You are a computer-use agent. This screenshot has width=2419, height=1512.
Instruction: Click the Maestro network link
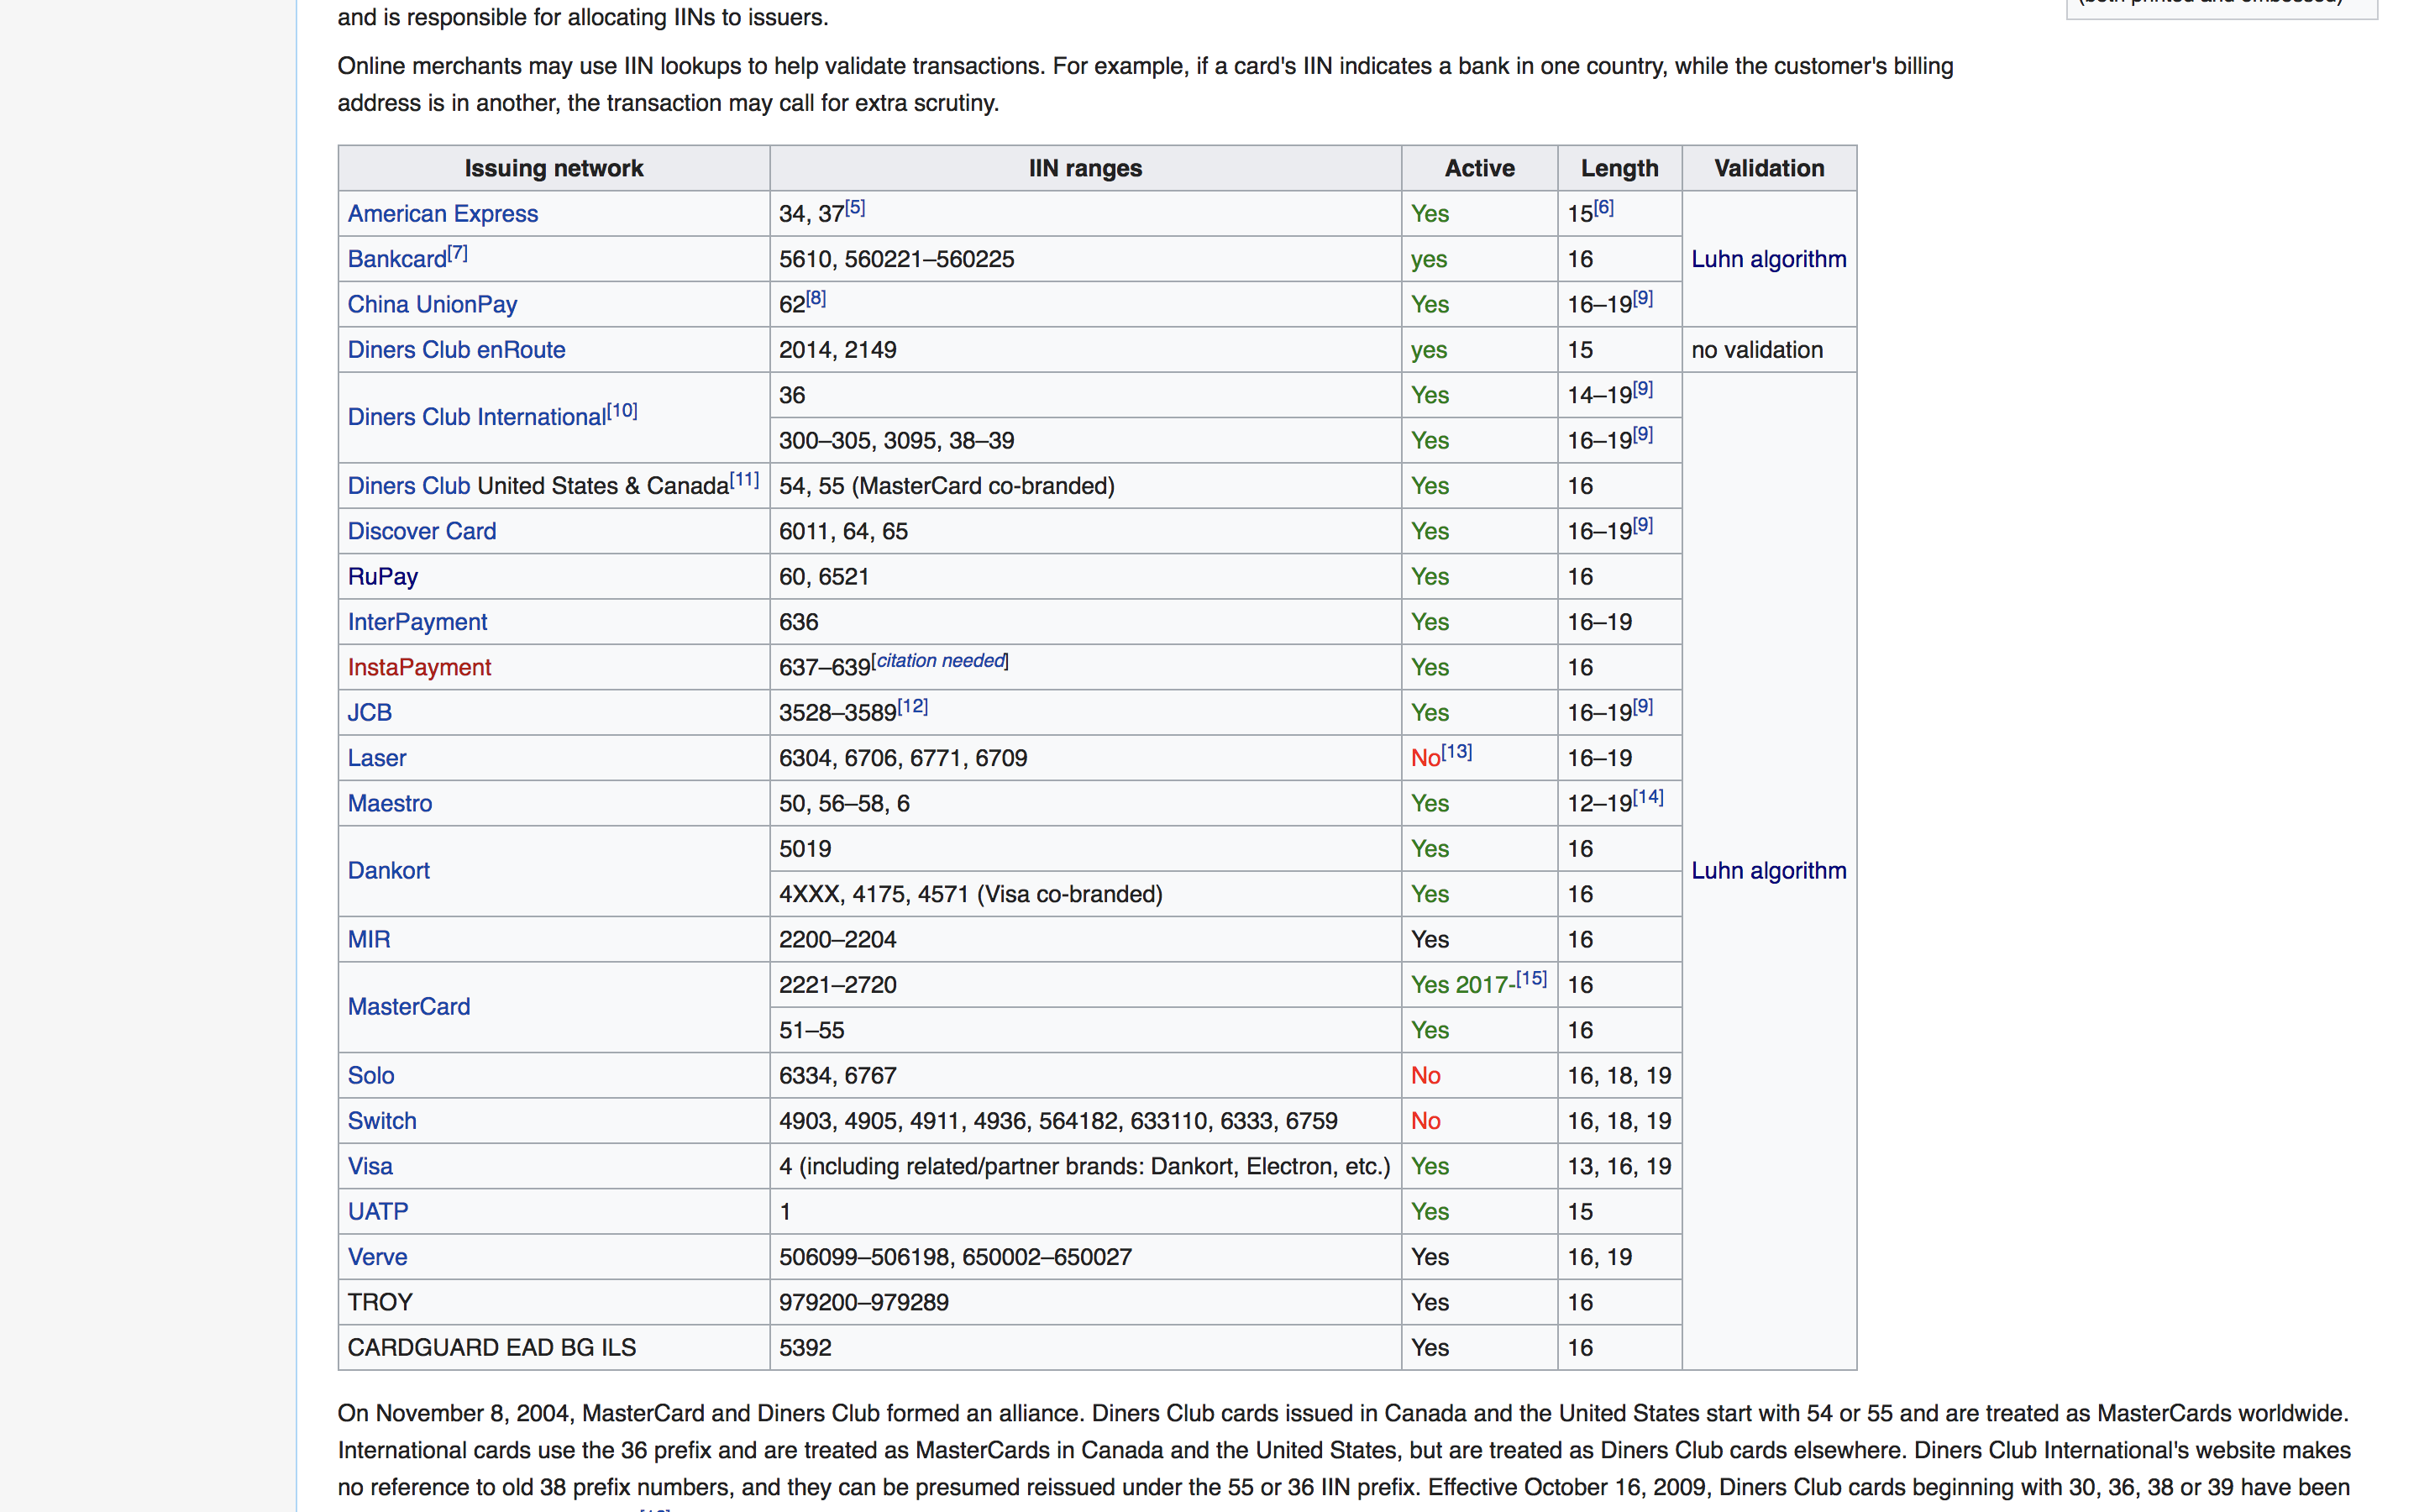386,803
